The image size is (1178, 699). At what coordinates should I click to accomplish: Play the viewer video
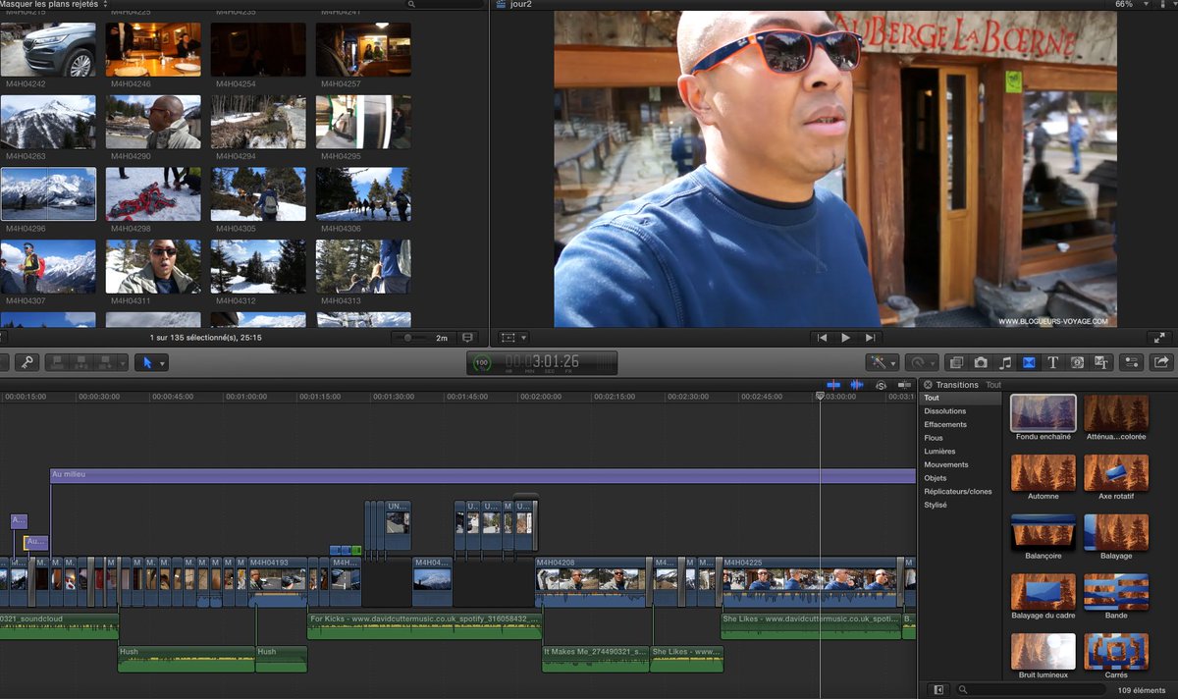click(845, 338)
